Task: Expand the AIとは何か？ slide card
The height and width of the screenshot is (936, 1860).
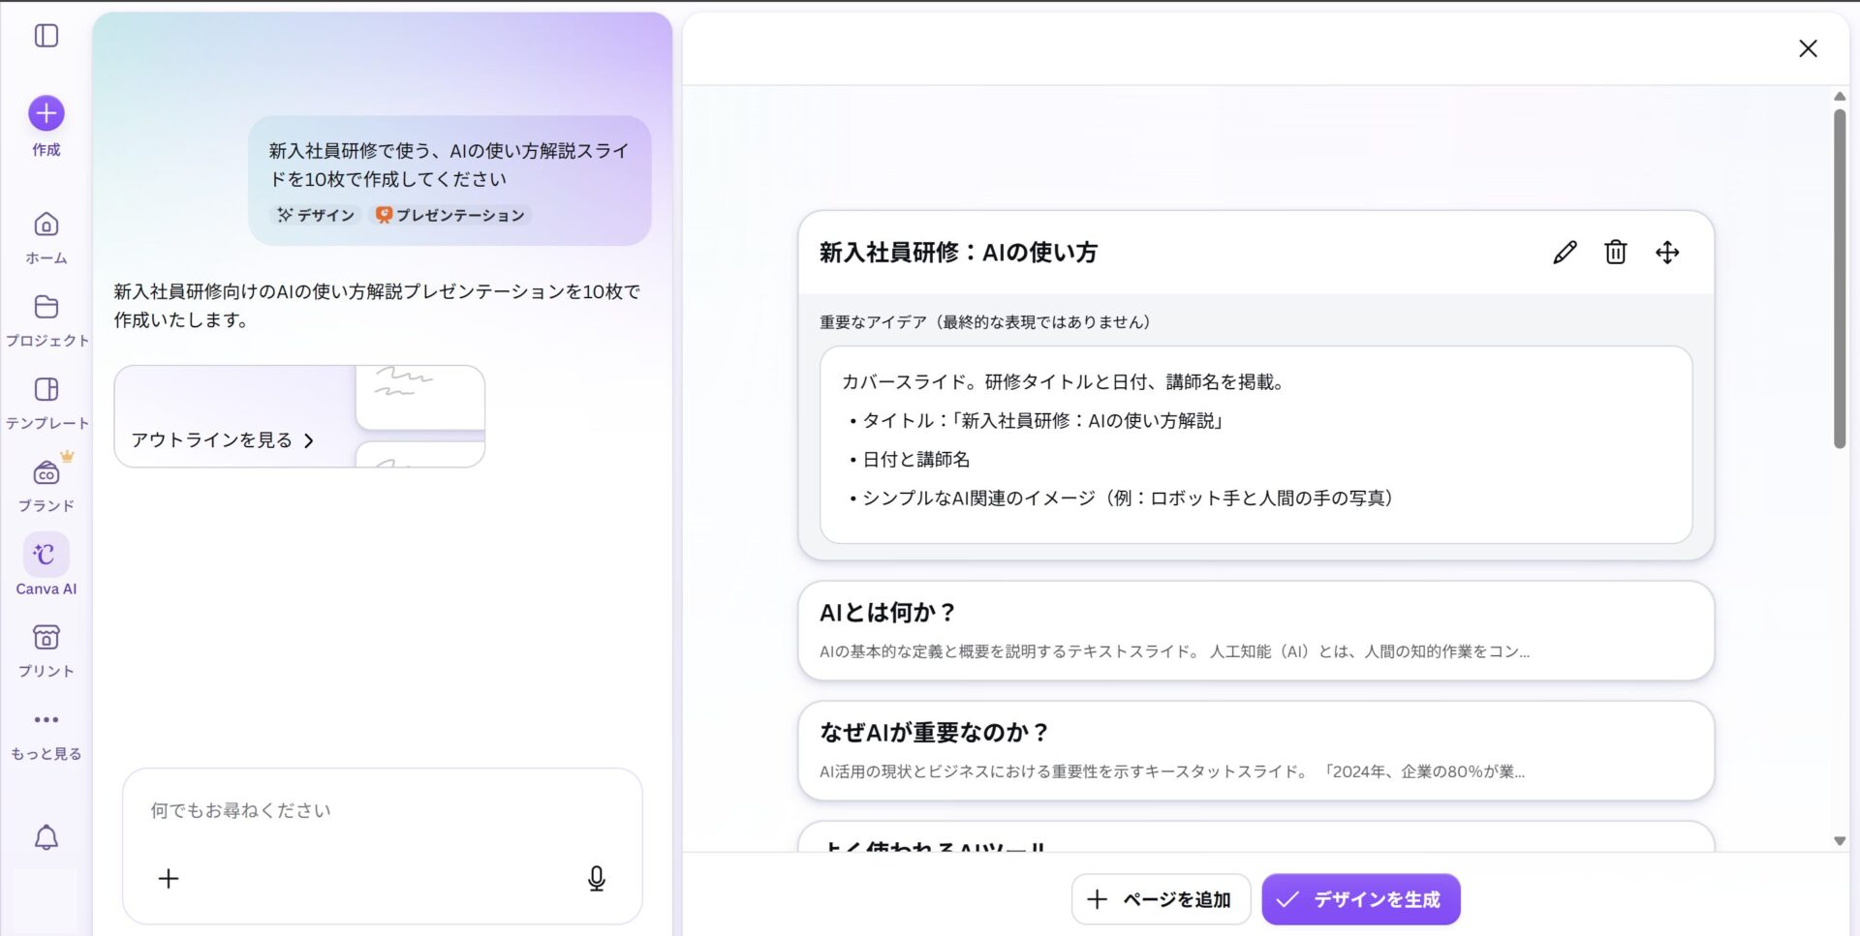Action: (x=1256, y=630)
